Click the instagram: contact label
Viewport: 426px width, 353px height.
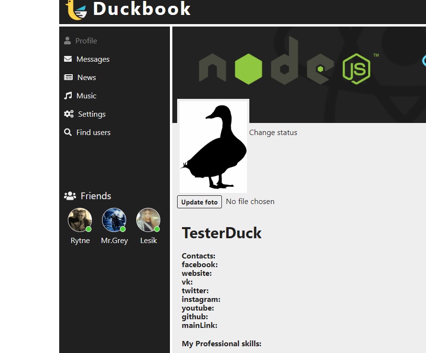[x=201, y=299]
